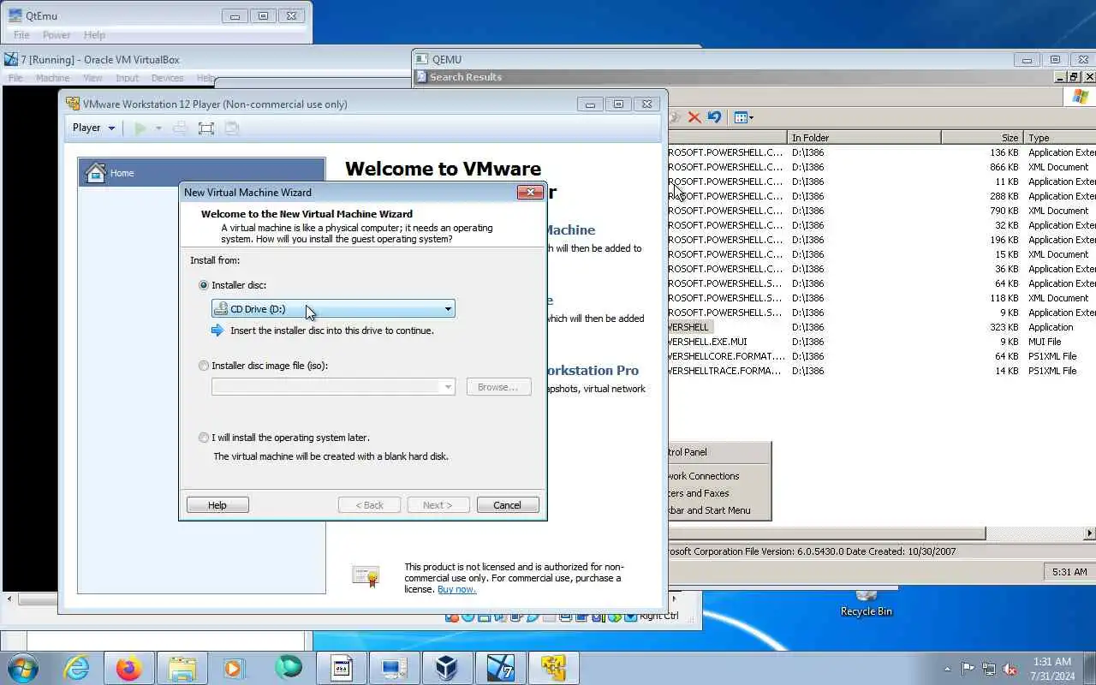Click the 323 KB size cell
Viewport: 1096px width, 685px height.
coord(1004,327)
